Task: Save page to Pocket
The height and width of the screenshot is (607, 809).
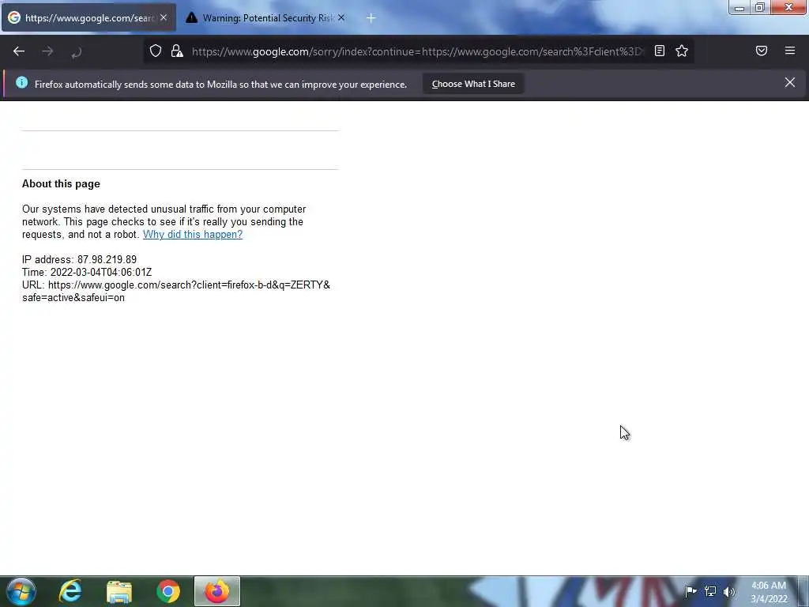Action: [x=762, y=51]
